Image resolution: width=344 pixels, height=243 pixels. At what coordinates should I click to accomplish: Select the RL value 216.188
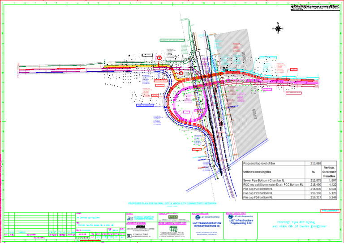tap(316, 193)
